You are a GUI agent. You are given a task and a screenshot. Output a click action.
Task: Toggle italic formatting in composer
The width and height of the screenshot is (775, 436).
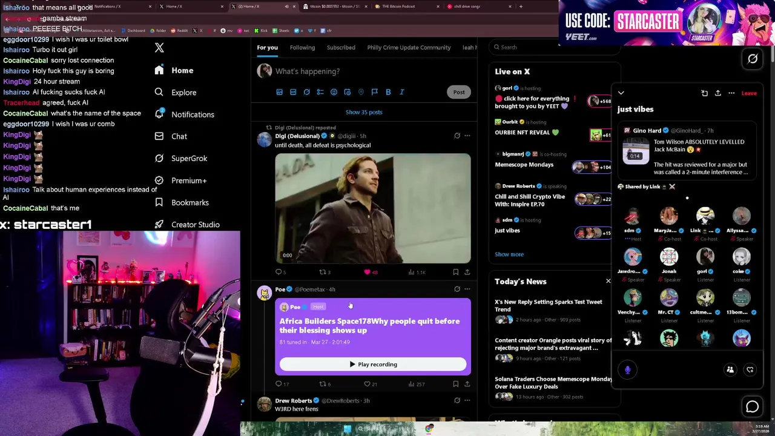(x=402, y=92)
